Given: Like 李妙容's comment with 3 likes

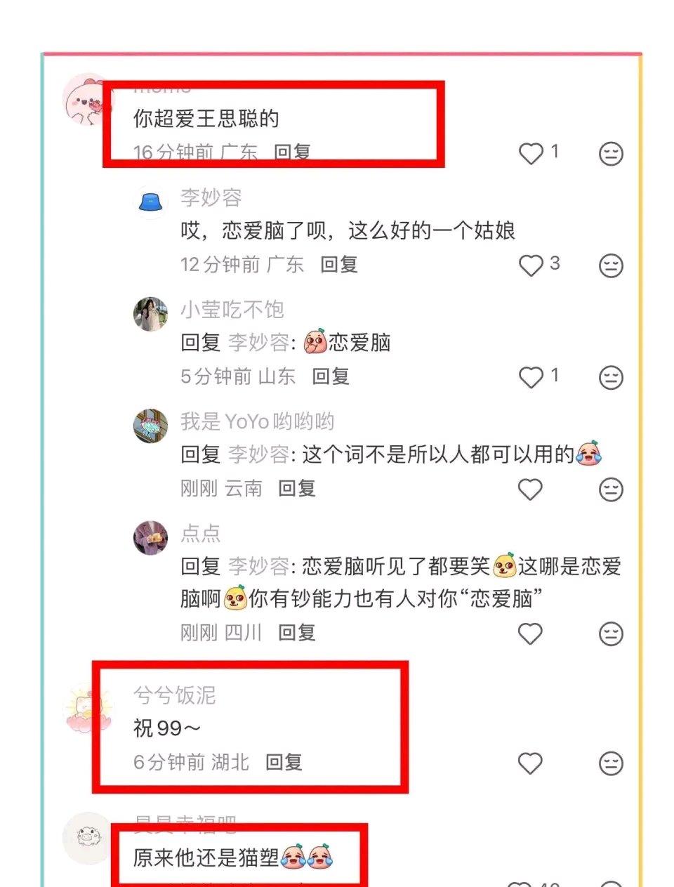Looking at the screenshot, I should coord(531,265).
